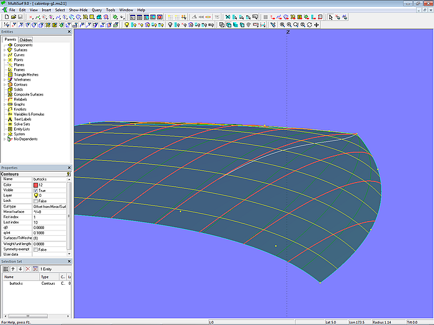The height and width of the screenshot is (325, 434).
Task: Click the red X remove icon in Selection Set
Action: [x=27, y=269]
